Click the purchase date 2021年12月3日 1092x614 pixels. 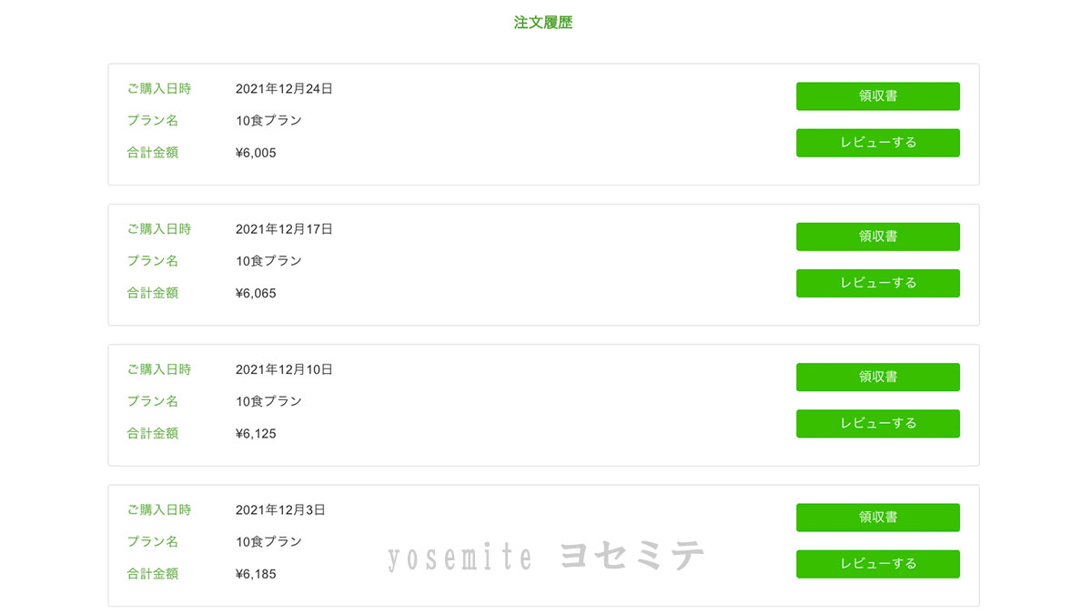pyautogui.click(x=280, y=510)
